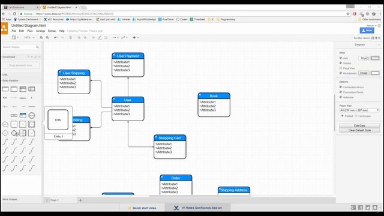Image resolution: width=384 pixels, height=216 pixels.
Task: Toggle the Background checkbox
Action: [341, 73]
